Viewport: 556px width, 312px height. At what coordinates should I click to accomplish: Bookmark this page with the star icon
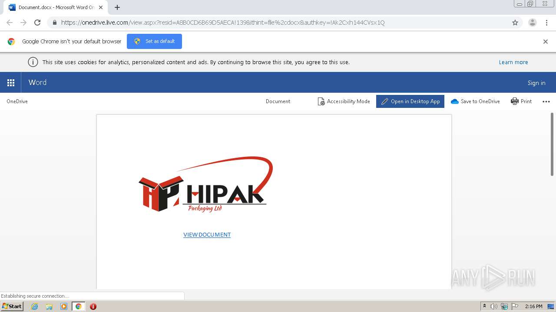[x=515, y=23]
